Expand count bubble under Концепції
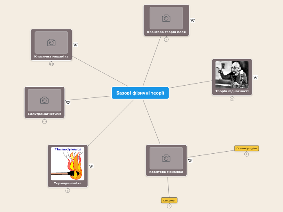This screenshot has height=212, width=283. point(169,206)
